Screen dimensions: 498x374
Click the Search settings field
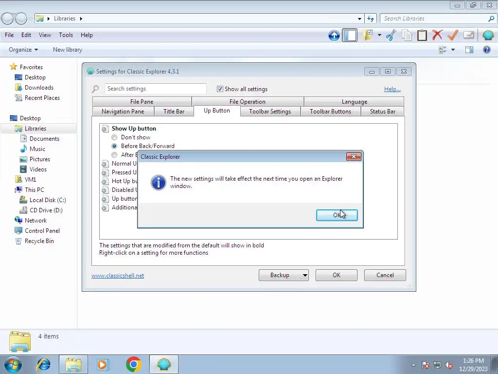(155, 89)
